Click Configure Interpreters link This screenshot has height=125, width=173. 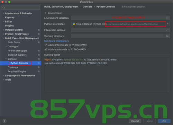[56, 41]
